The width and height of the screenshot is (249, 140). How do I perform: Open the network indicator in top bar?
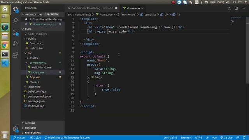tap(191, 2)
